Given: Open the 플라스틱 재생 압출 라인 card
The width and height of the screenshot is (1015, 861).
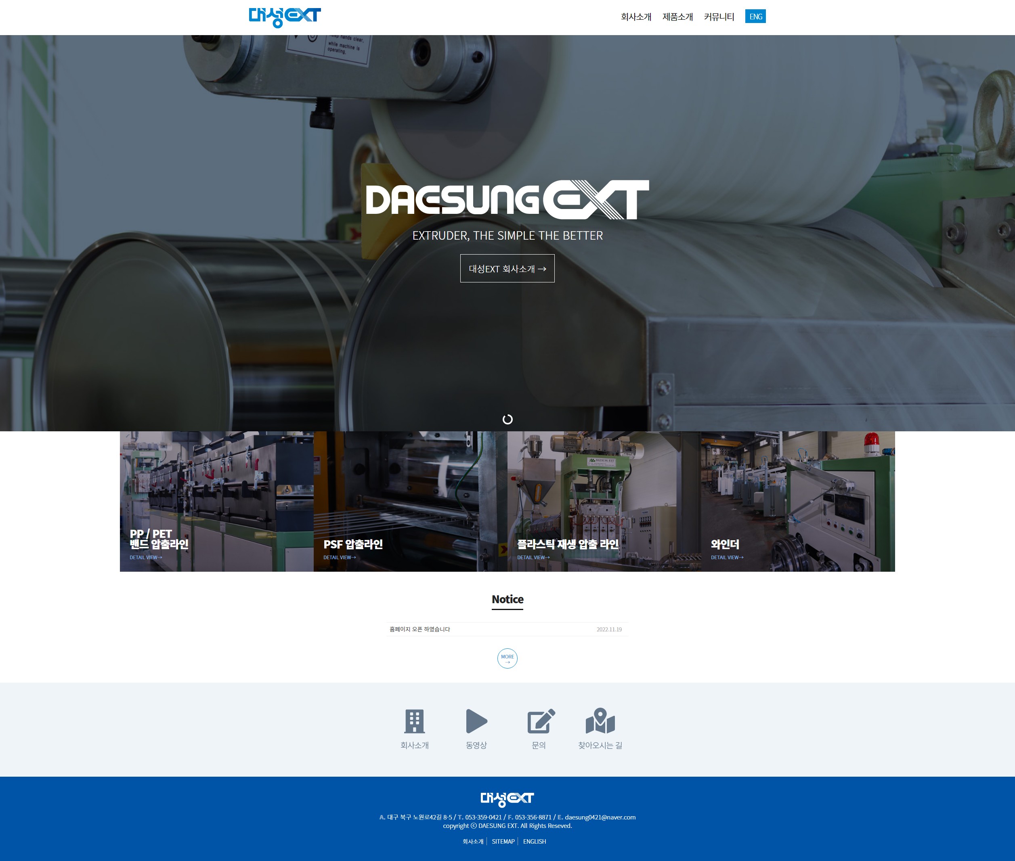Looking at the screenshot, I should tap(604, 501).
